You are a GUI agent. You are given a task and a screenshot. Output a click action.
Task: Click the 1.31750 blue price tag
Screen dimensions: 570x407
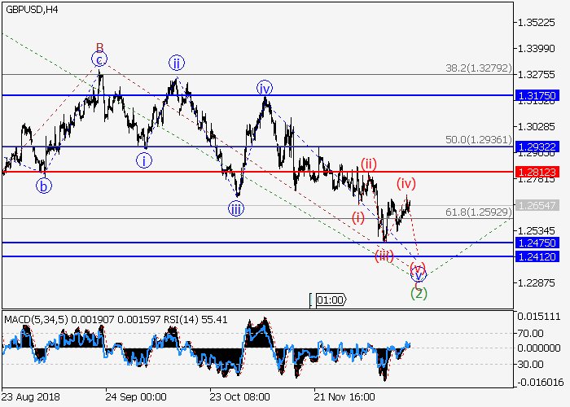(x=536, y=96)
